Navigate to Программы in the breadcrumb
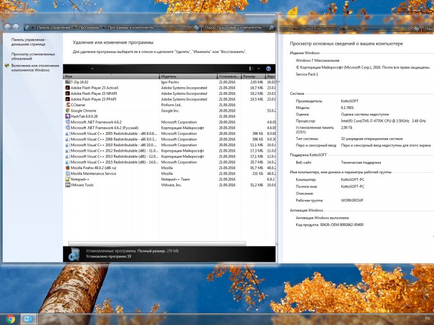This screenshot has width=434, height=325. coord(88,28)
